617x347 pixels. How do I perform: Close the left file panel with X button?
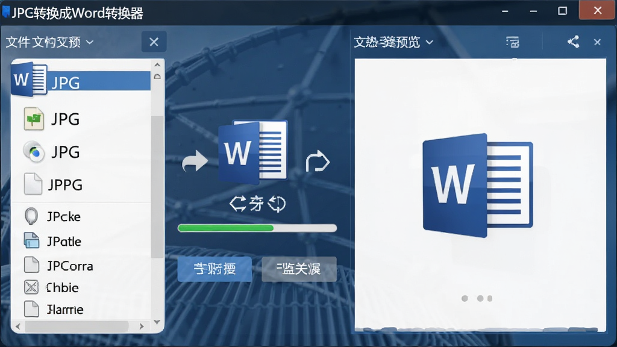[154, 42]
